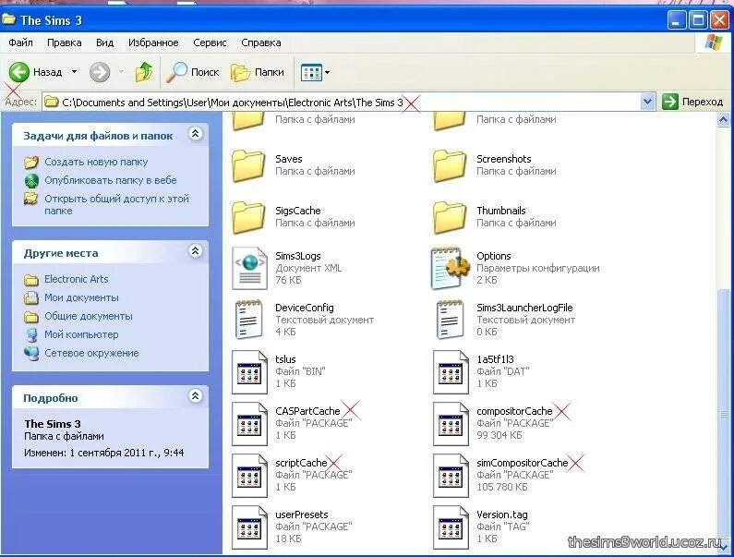Click the 'userPresets' file name

coord(302,515)
